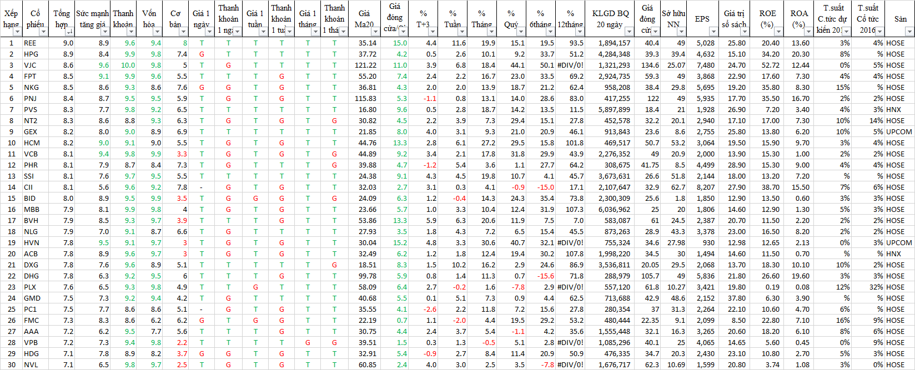
Task: Open the Thanh khoản 1 tuần filter
Action: pos(289,32)
